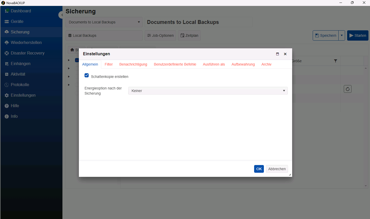Open the sidebar Einstellungen gear item
The width and height of the screenshot is (370, 219).
[x=31, y=95]
